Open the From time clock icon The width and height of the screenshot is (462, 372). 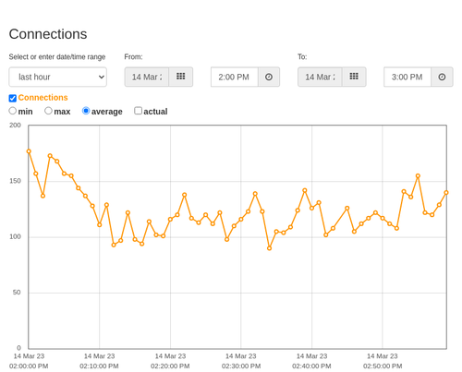tap(269, 77)
